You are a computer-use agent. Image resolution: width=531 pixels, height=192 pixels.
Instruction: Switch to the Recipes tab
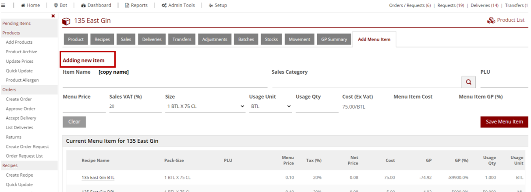coord(102,39)
